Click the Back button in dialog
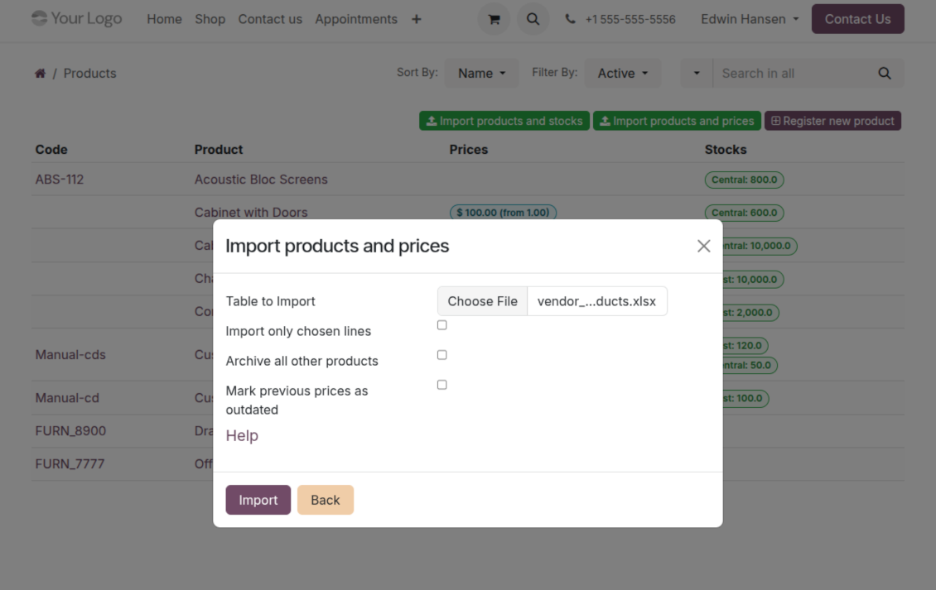This screenshot has height=590, width=936. point(325,500)
